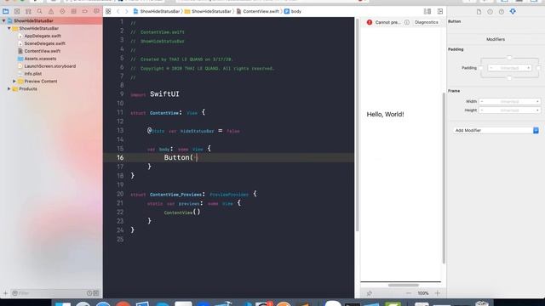Collapse the ShowHideStatusBar group folder
This screenshot has width=545, height=306.
click(x=9, y=28)
